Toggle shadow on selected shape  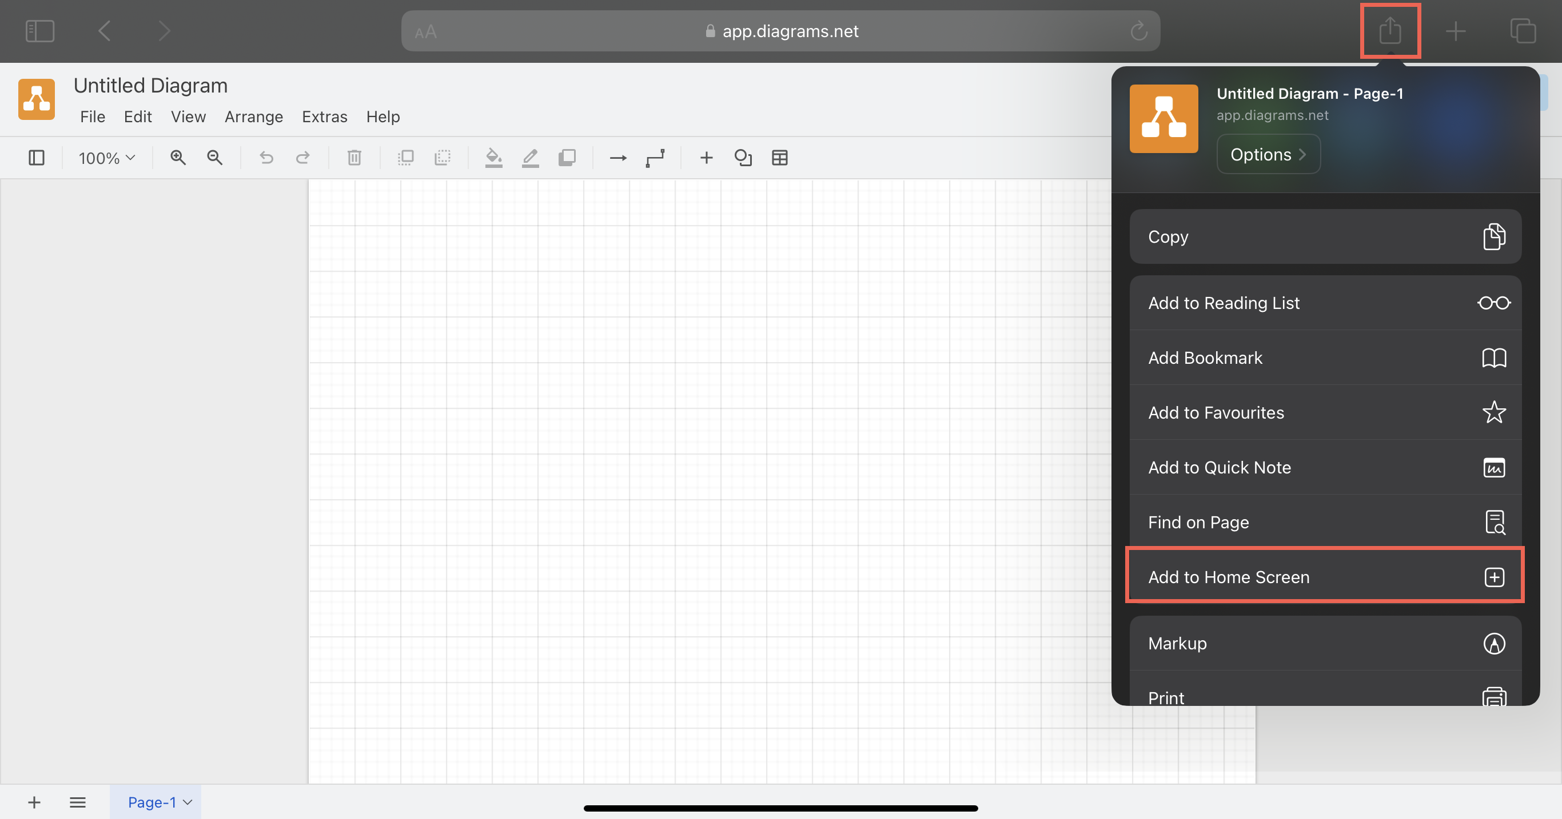567,158
